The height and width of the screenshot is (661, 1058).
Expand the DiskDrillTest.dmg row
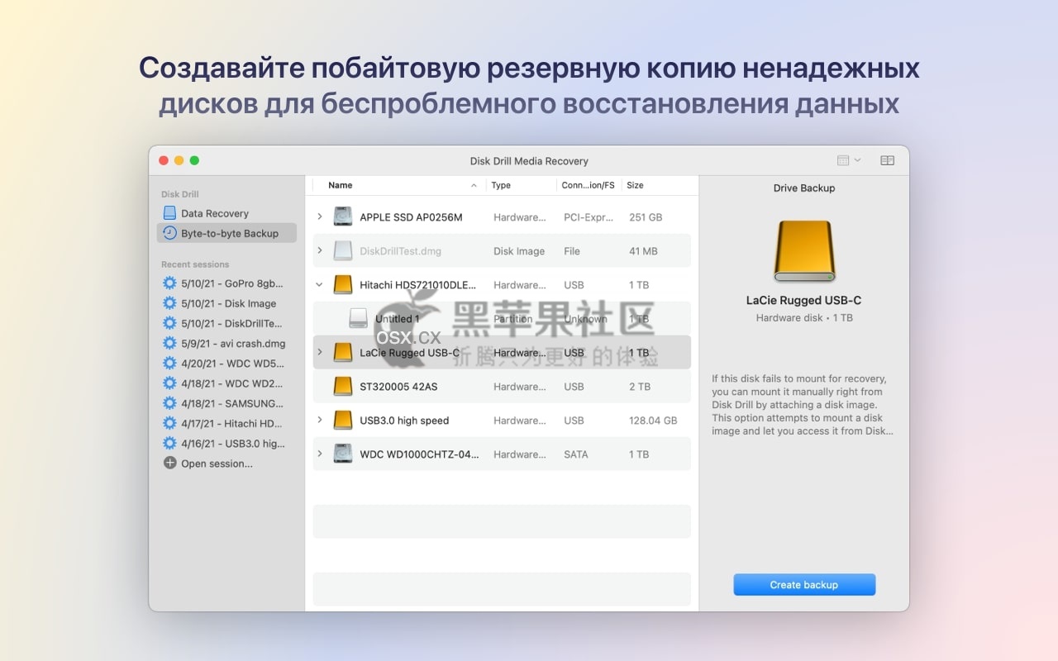click(x=320, y=251)
